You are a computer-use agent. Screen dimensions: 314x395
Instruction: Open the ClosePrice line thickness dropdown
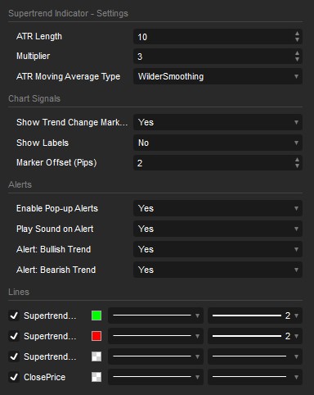point(255,377)
